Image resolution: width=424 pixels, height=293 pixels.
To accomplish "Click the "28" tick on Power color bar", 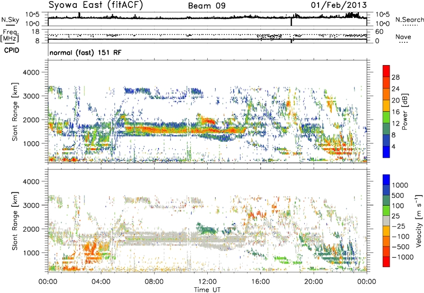I will (395, 77).
